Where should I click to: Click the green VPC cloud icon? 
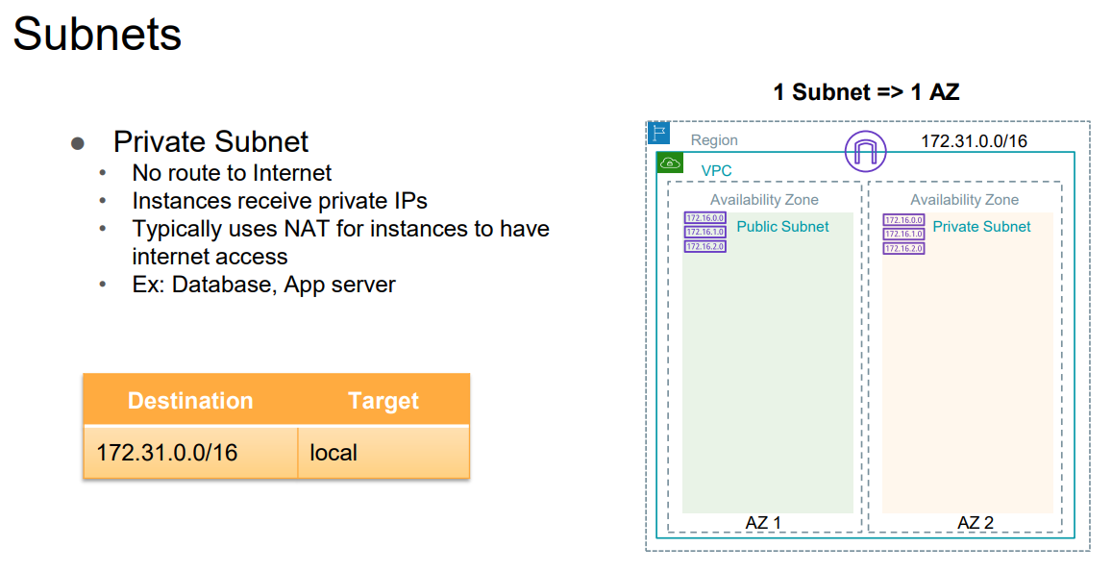pos(669,162)
